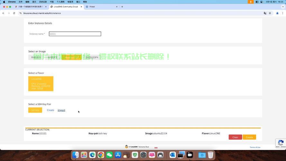The width and height of the screenshot is (286, 161).
Task: Click the date and time in menu bar
Action: (274, 2)
